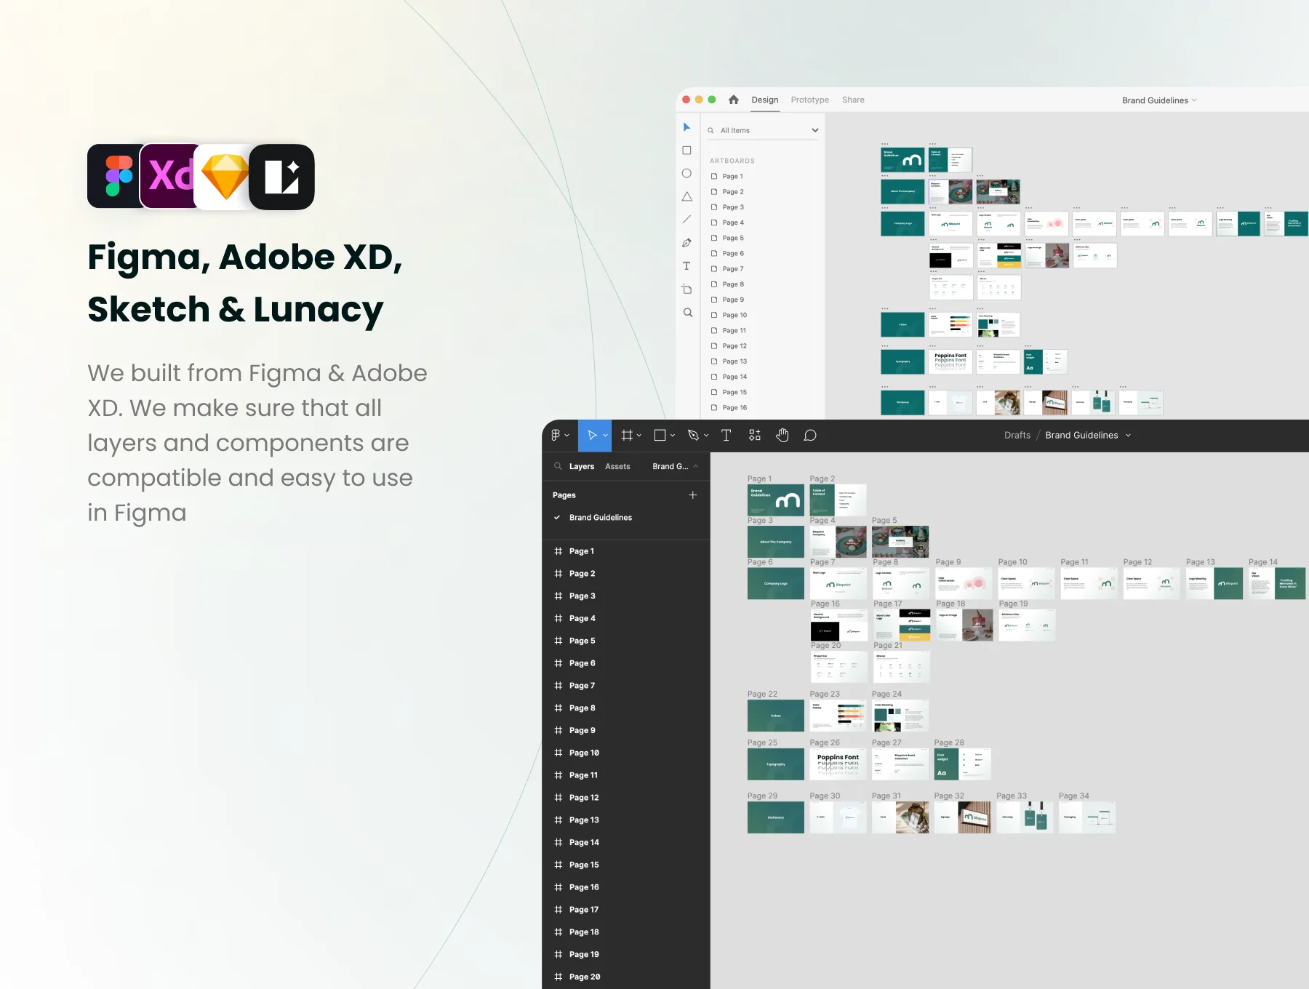Click the ARTBOARDS section heading in Adobe XD
Screen dimensions: 1309x989
[732, 161]
